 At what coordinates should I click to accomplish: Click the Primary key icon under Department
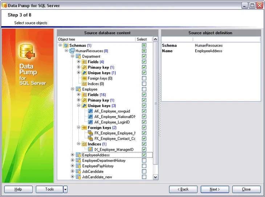pyautogui.click(x=84, y=67)
